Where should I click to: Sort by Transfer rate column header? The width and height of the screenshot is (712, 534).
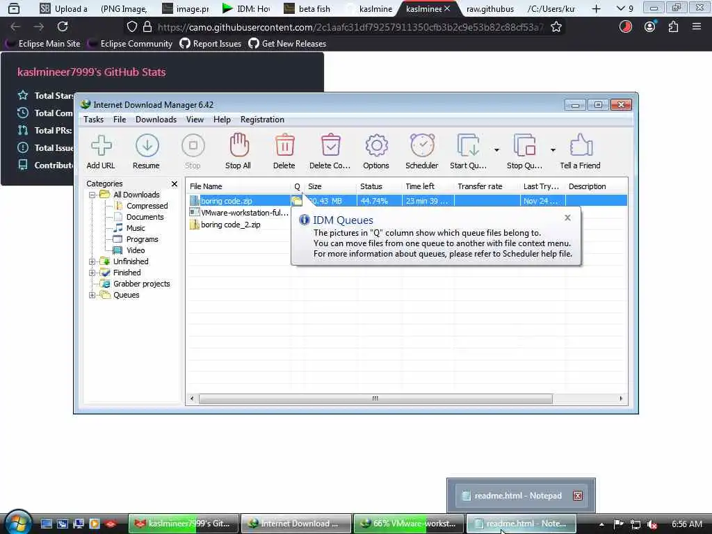click(x=487, y=186)
